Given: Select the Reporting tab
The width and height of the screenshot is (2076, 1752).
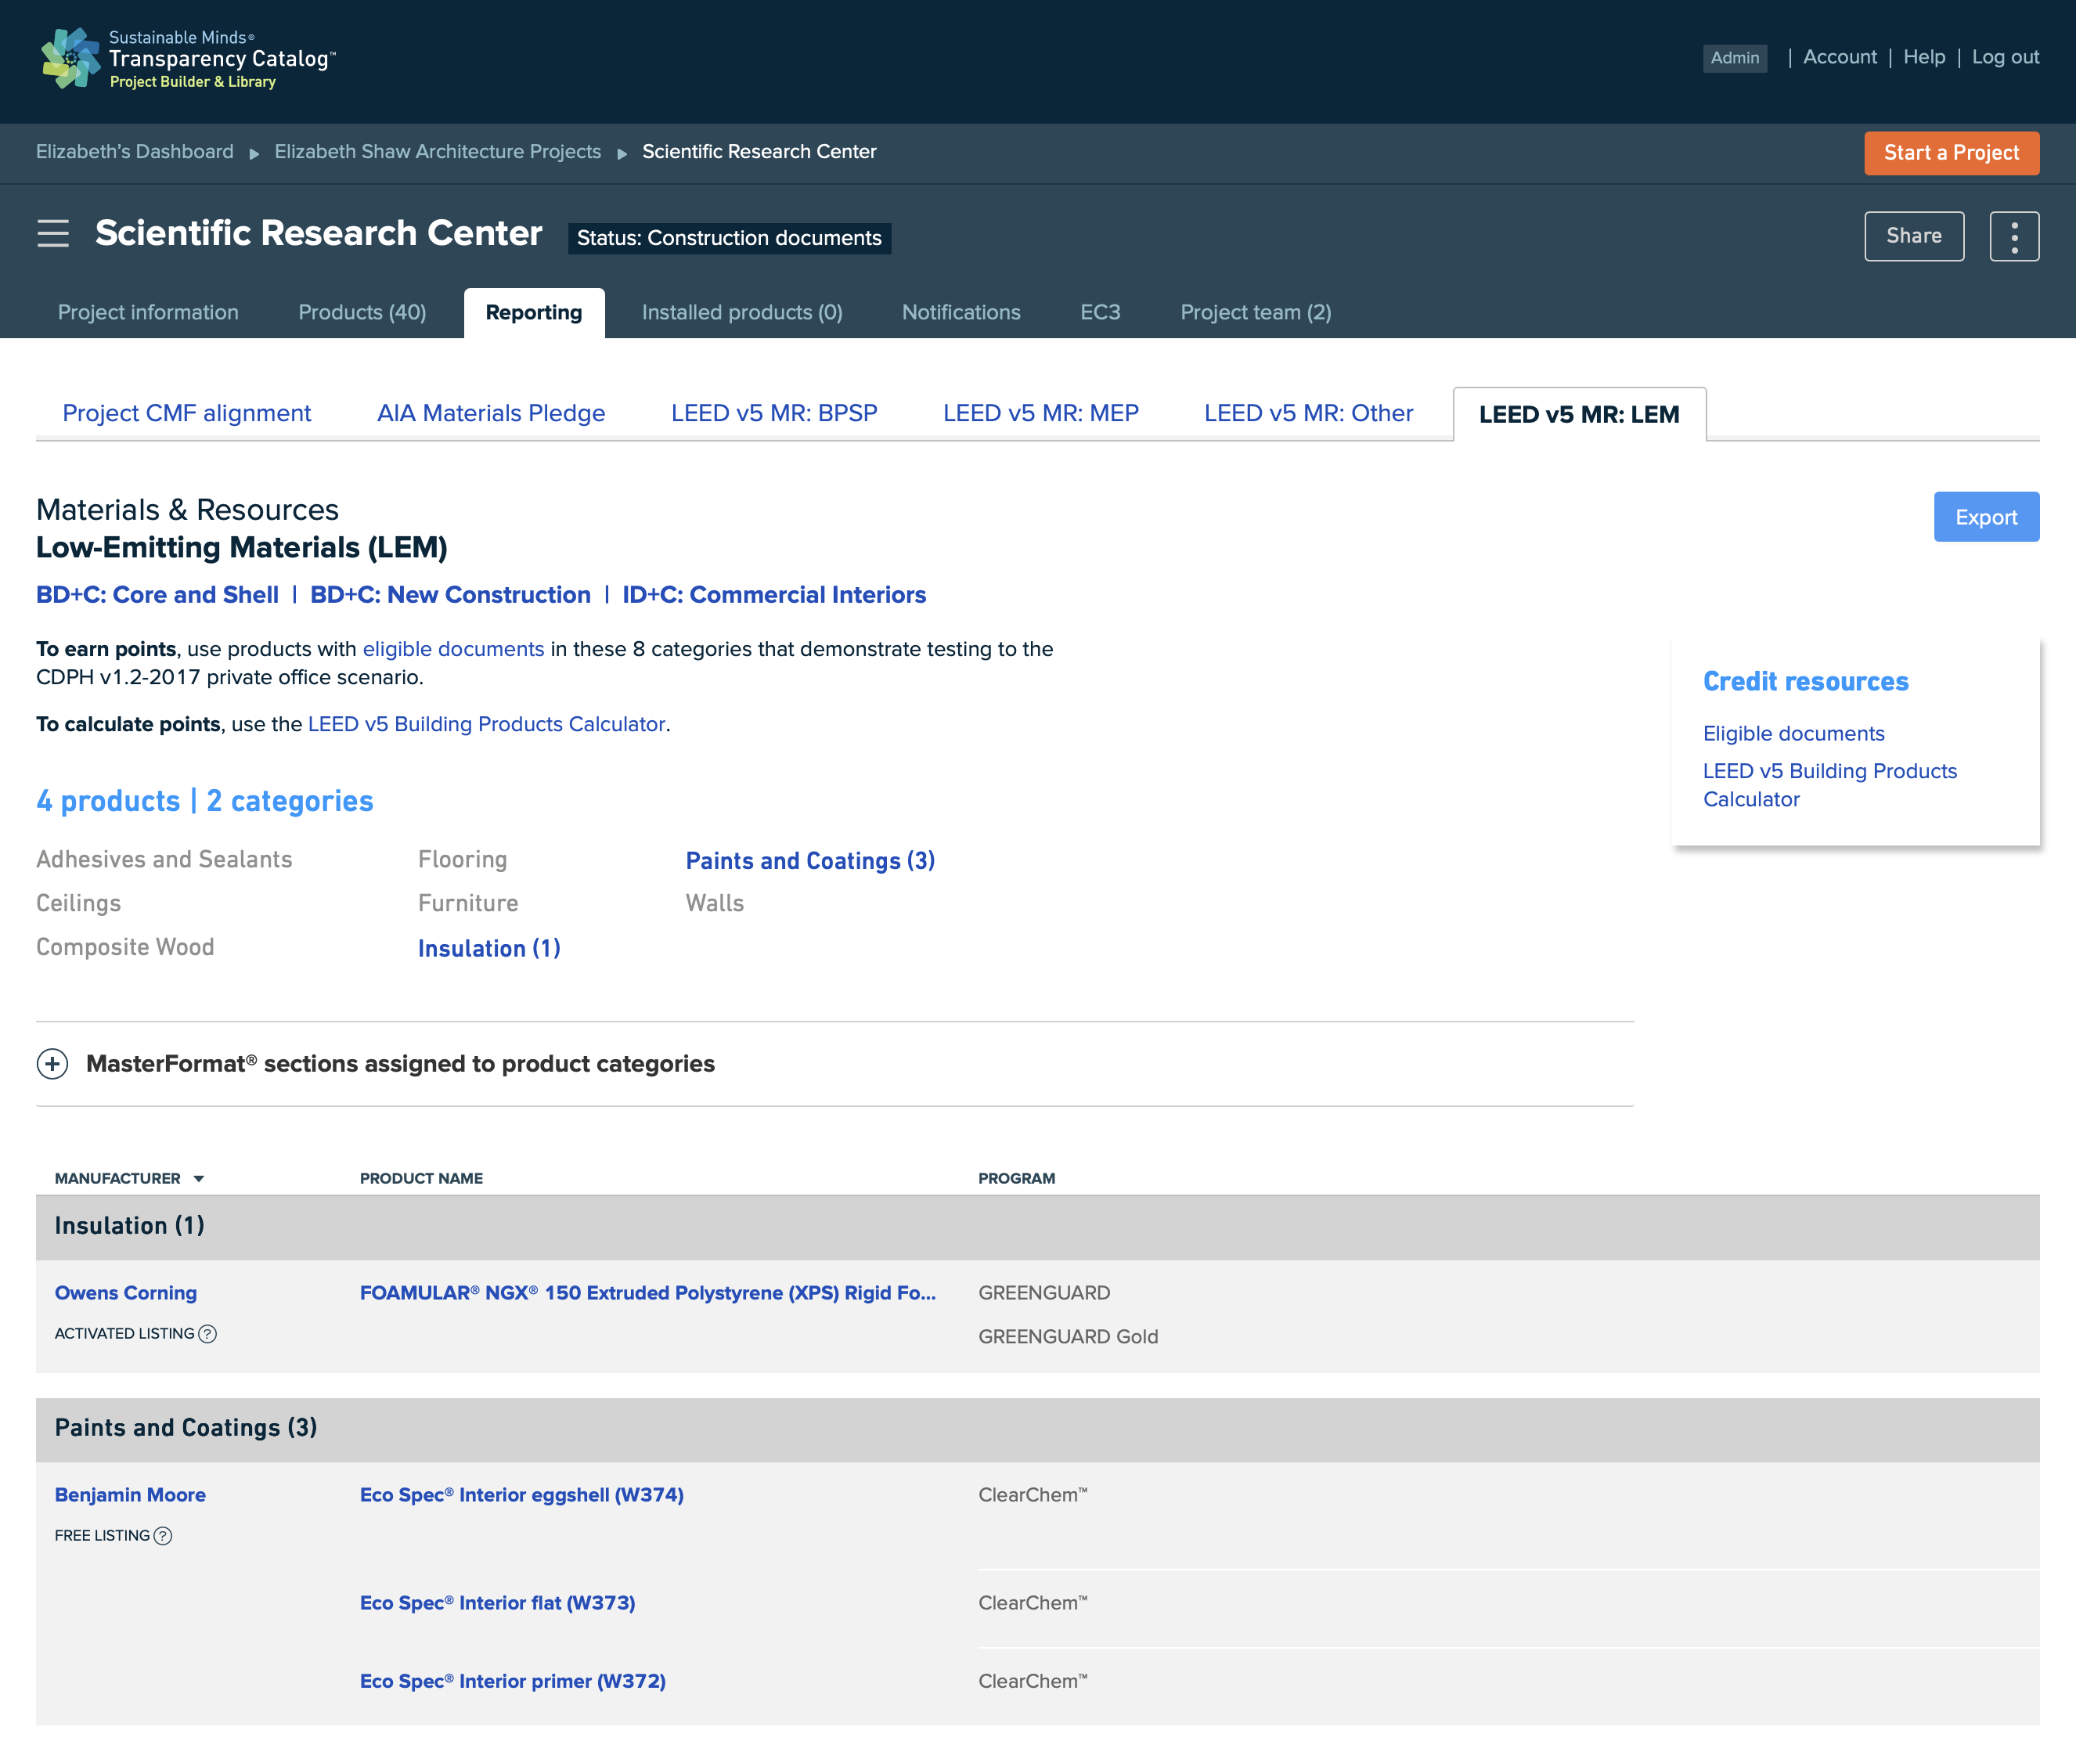Looking at the screenshot, I should (x=535, y=313).
